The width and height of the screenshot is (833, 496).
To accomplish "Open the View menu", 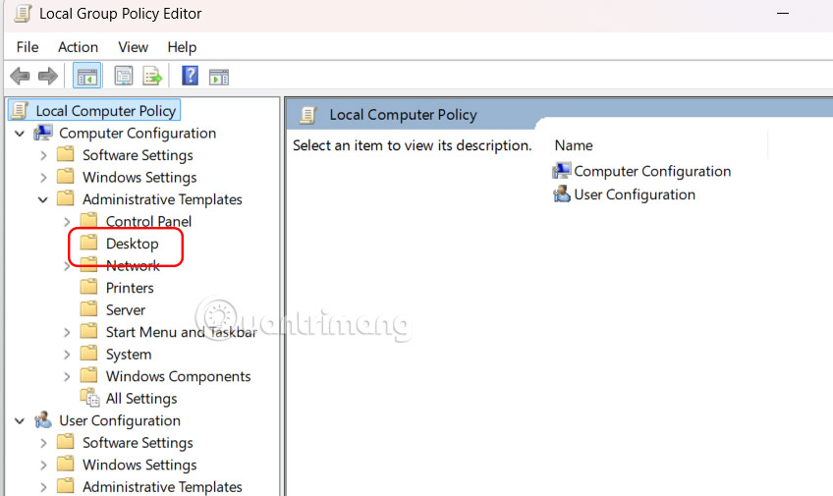I will tap(133, 47).
